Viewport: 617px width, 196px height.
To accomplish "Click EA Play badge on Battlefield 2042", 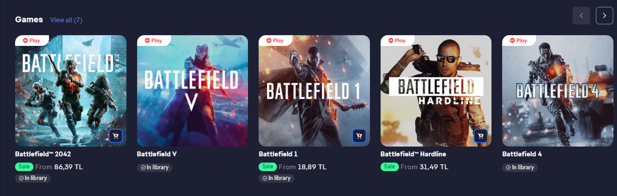I will [x=32, y=41].
